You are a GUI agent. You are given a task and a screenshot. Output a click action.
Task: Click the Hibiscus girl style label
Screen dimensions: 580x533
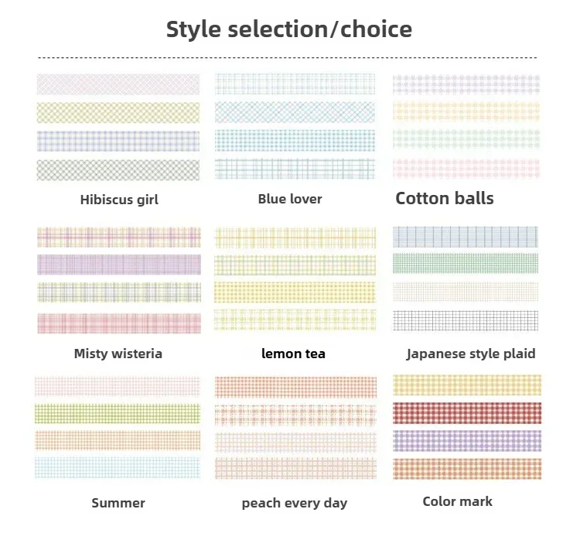[x=119, y=200]
